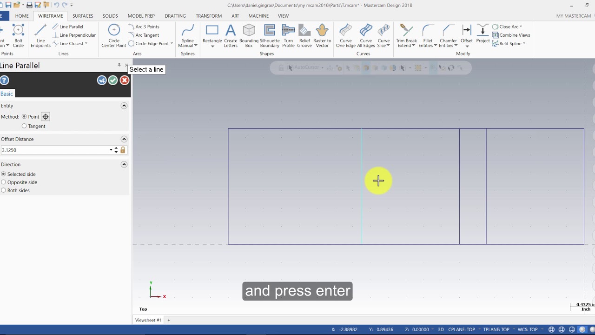The image size is (595, 335).
Task: Expand the Circle Edge Point dropdown
Action: click(x=172, y=43)
